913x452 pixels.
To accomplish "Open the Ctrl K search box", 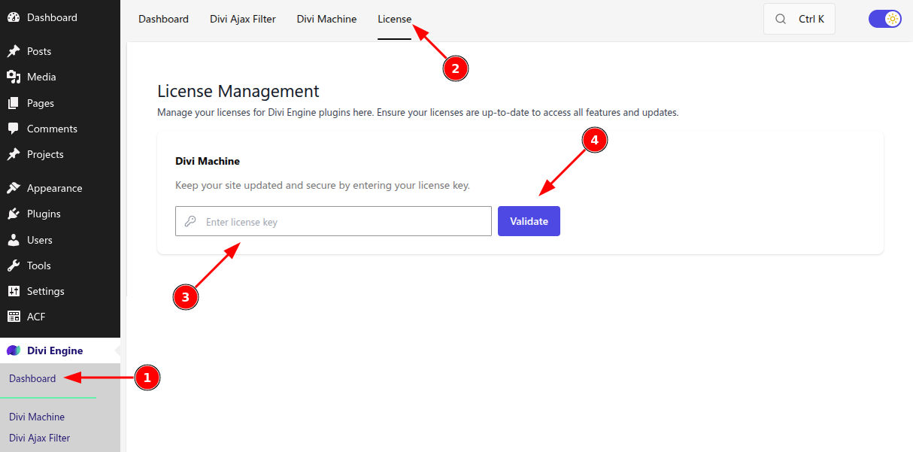I will [x=799, y=19].
